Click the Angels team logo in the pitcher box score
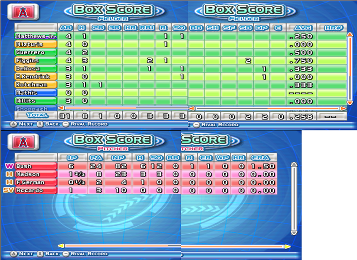Screen dimensions: 357x260 23,142
